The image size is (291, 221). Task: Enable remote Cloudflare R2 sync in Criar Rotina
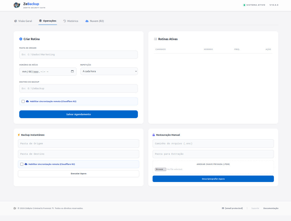point(23,101)
